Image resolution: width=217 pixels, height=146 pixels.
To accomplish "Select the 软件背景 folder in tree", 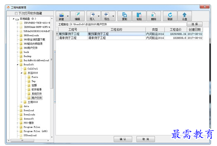I will pyautogui.click(x=36, y=89).
